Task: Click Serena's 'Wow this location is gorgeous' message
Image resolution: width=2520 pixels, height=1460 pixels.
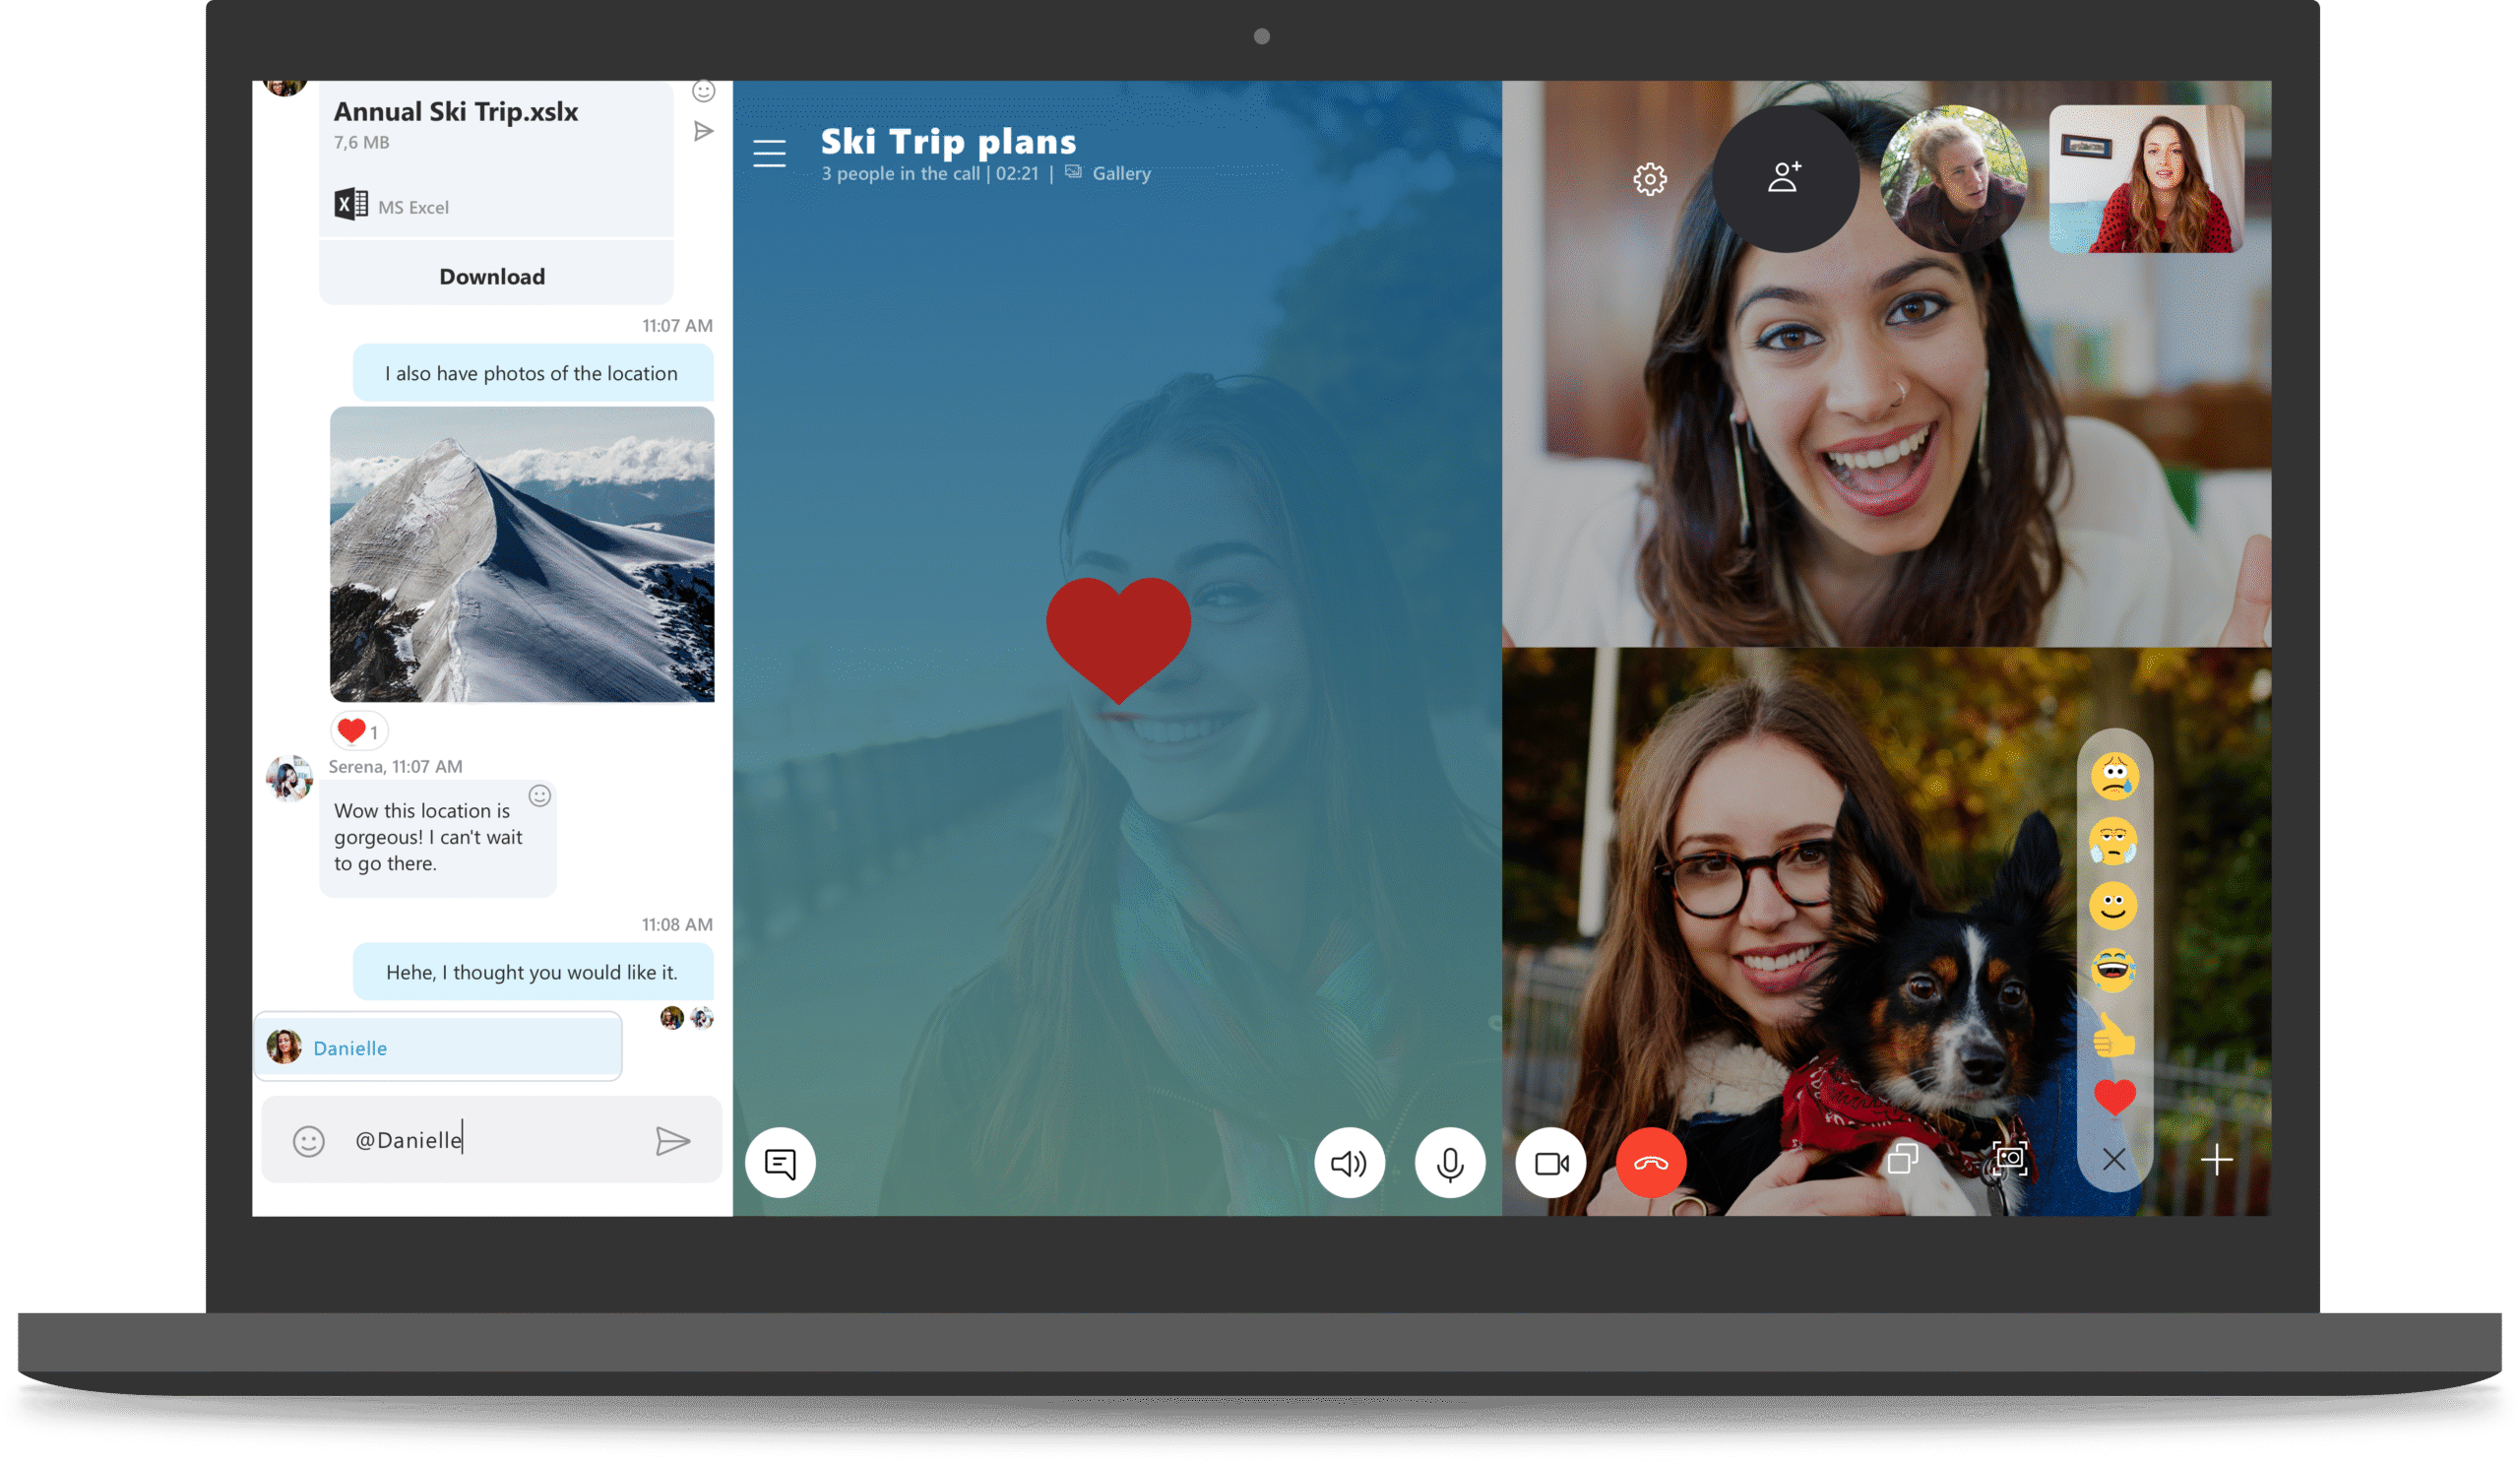Action: click(x=438, y=837)
